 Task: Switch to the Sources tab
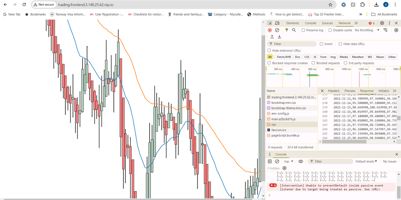click(327, 23)
